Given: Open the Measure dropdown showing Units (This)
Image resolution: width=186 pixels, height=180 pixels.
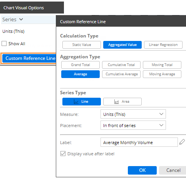Looking at the screenshot, I should pyautogui.click(x=133, y=114).
